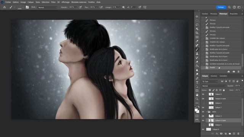Select the Lasso tool
The width and height of the screenshot is (244, 137).
pos(197,25)
